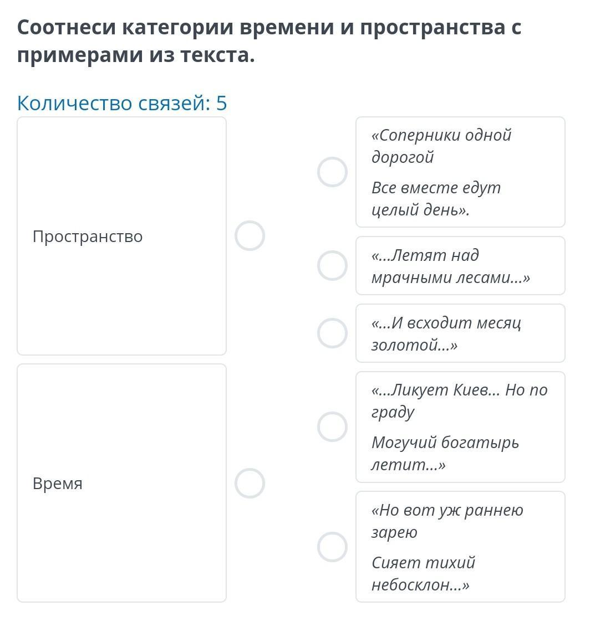Click the line «Соперники одной дорогой»
The image size is (590, 627).
coord(441,146)
